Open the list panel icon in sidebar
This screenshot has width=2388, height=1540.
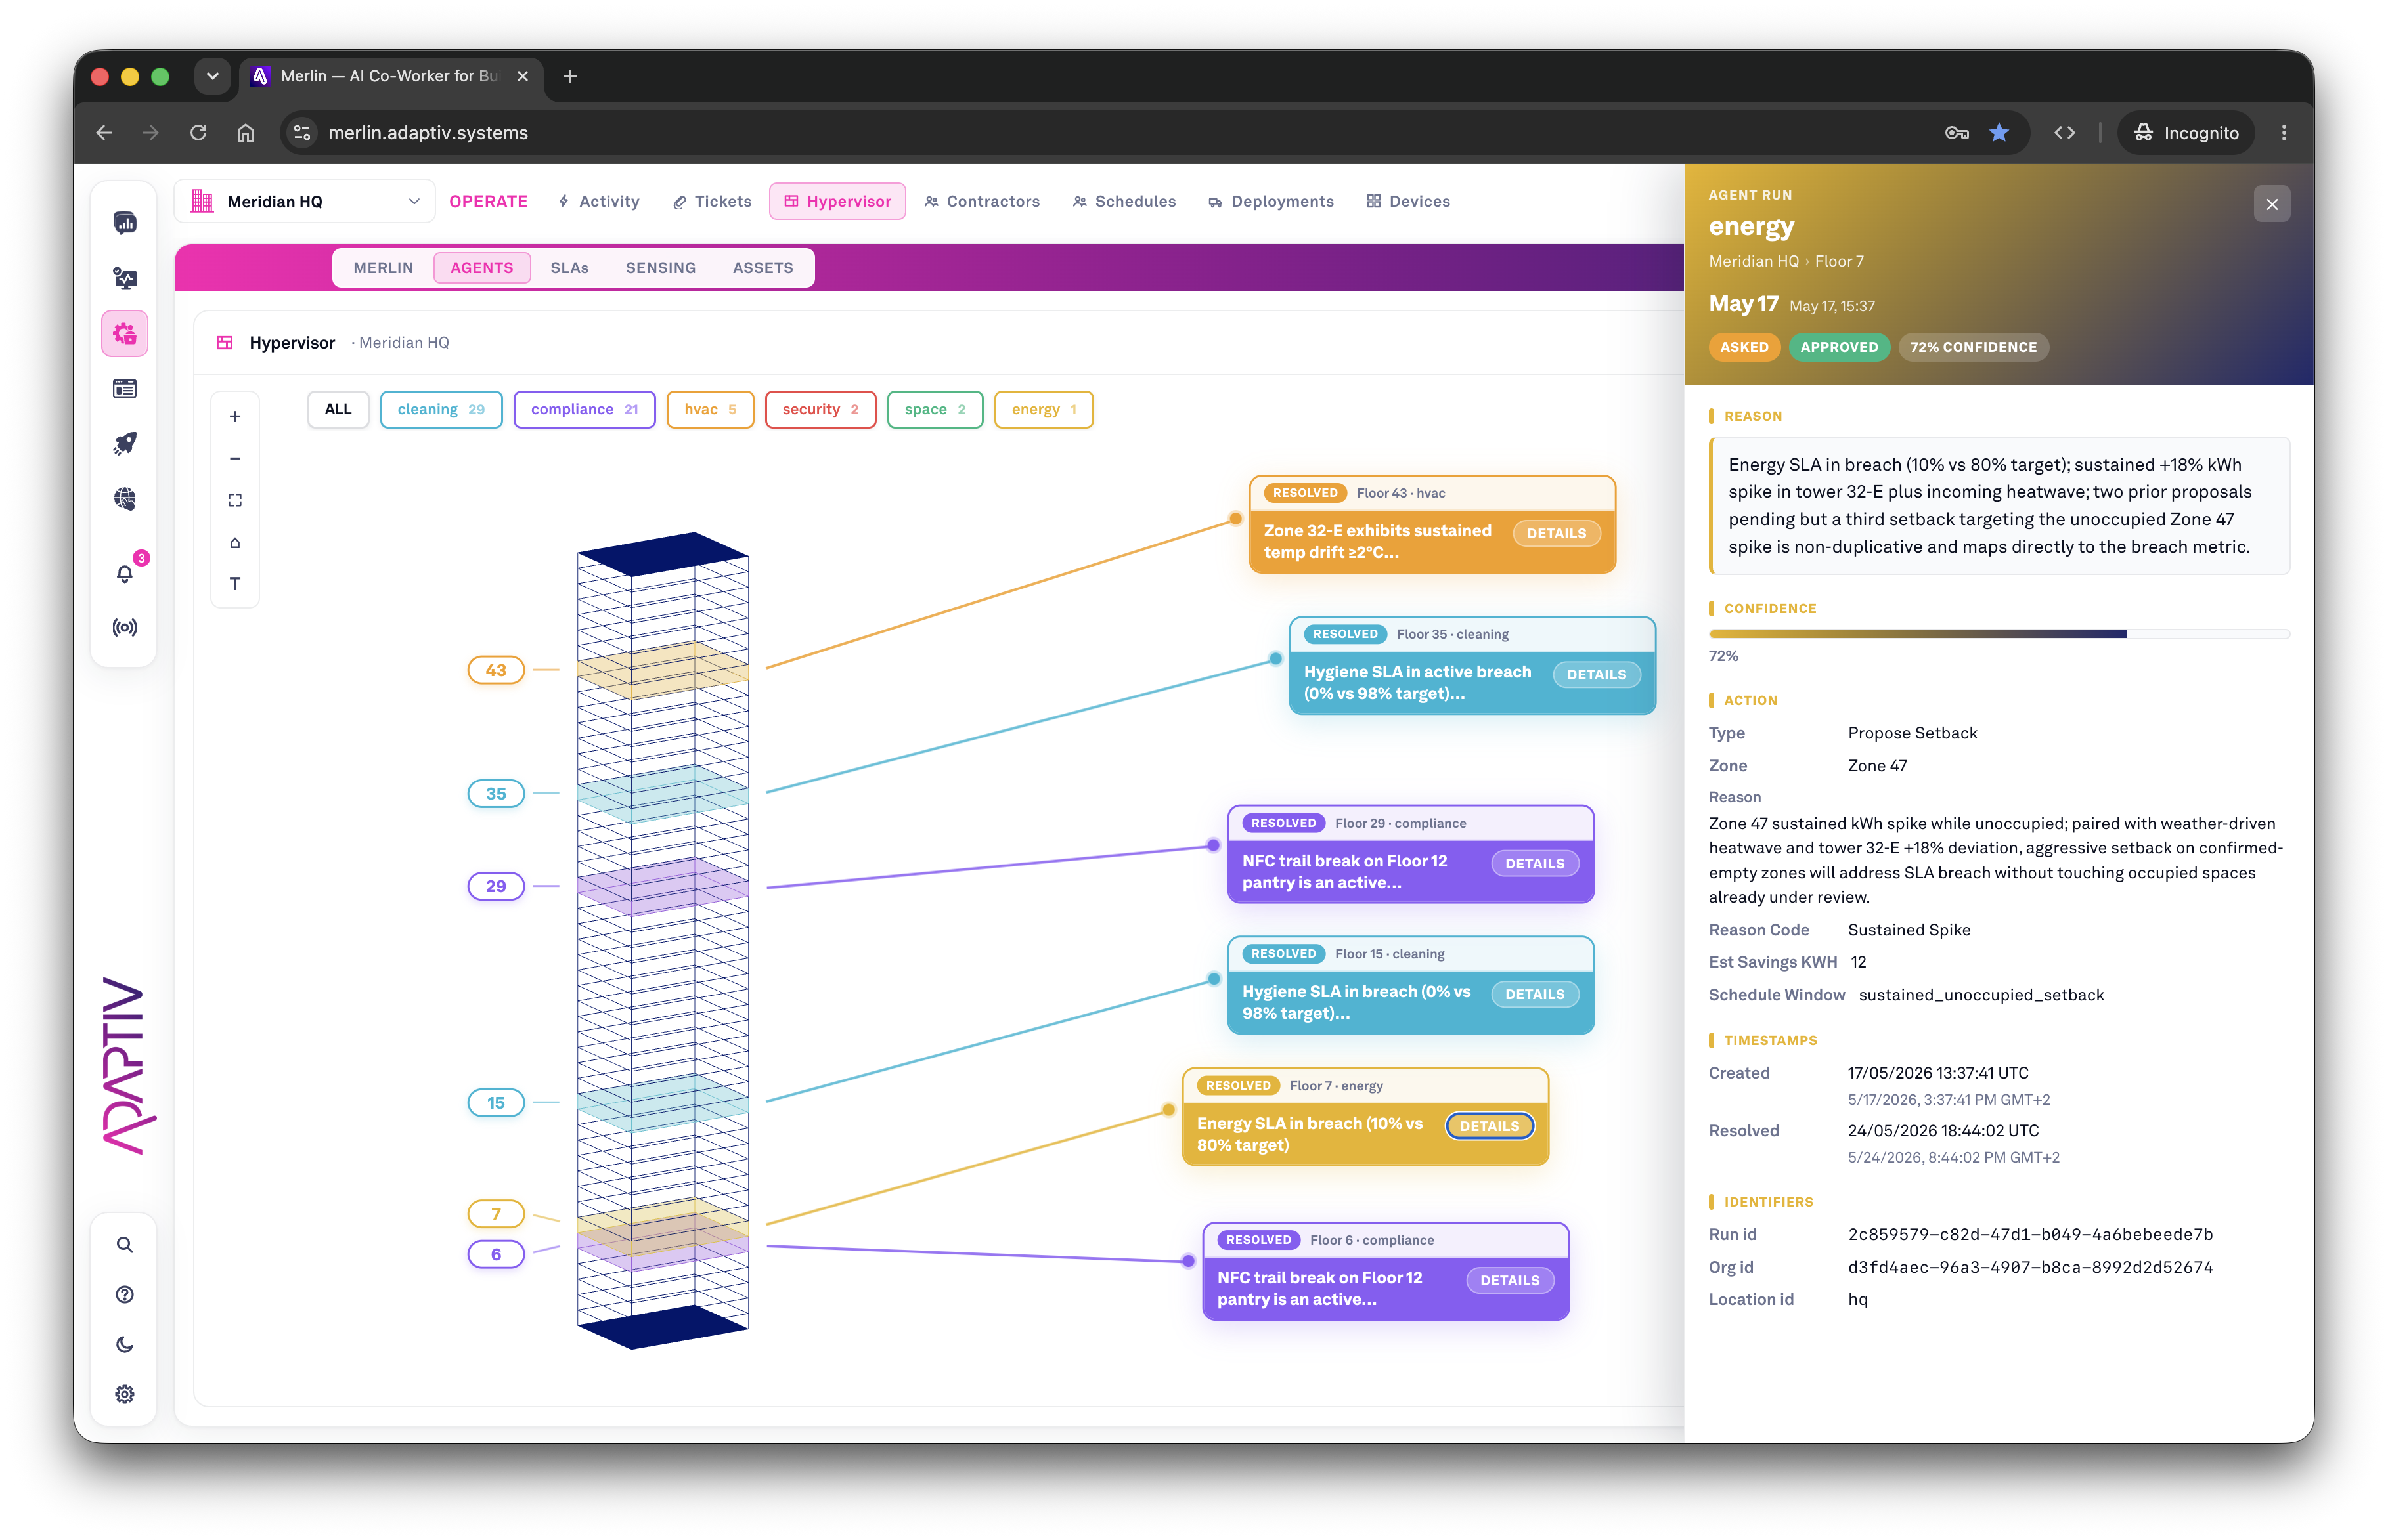pyautogui.click(x=125, y=388)
